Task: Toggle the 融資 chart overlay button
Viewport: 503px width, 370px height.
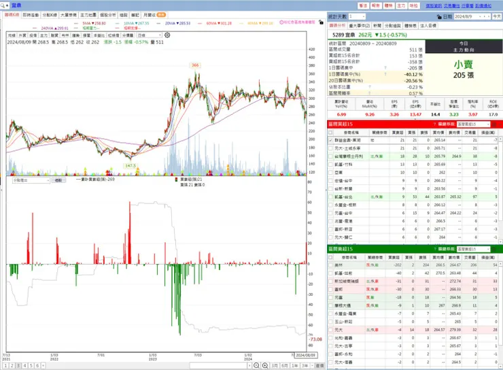Action: pyautogui.click(x=54, y=35)
